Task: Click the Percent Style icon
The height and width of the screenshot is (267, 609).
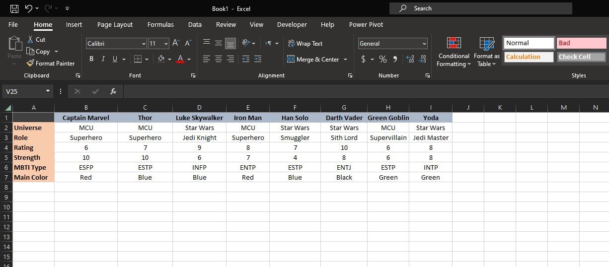Action: click(x=382, y=59)
